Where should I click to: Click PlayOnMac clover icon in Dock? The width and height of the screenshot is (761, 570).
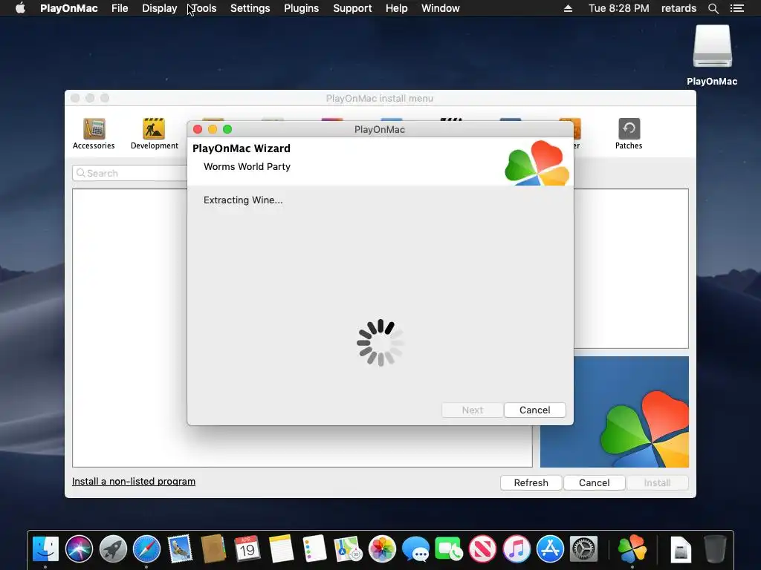[x=632, y=549]
